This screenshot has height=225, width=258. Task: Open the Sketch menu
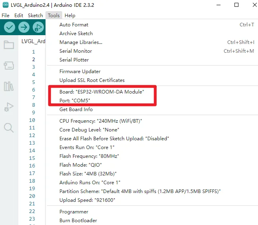pyautogui.click(x=35, y=16)
